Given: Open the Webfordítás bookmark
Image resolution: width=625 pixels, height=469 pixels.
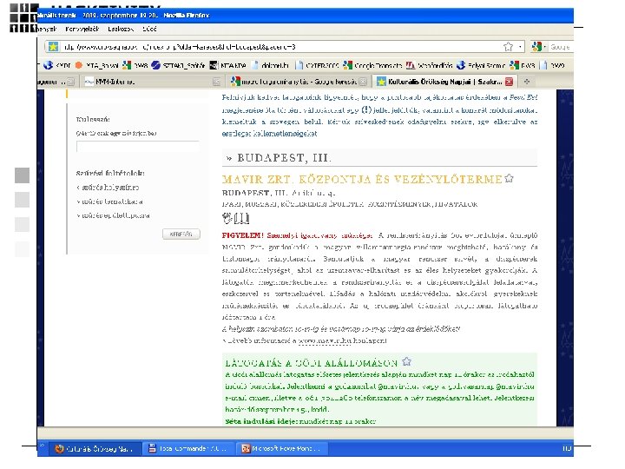Looking at the screenshot, I should (430, 65).
